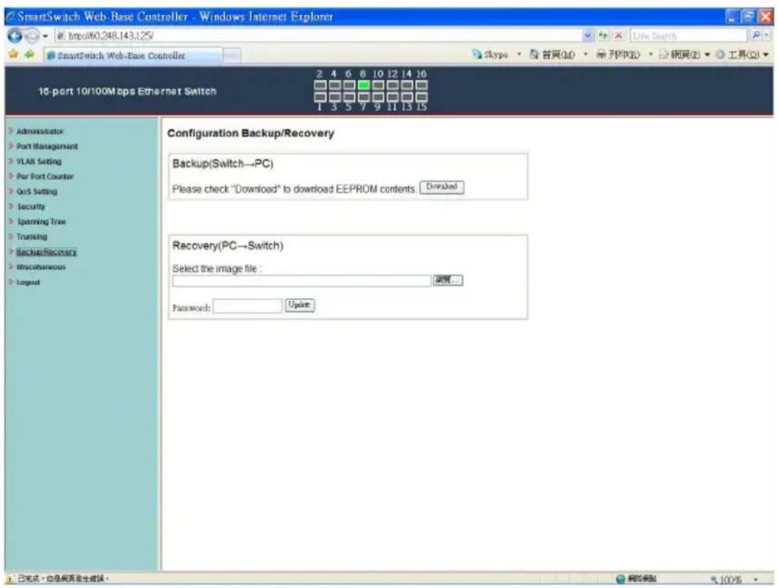Expand the Port Management sidebar menu

pyautogui.click(x=47, y=146)
